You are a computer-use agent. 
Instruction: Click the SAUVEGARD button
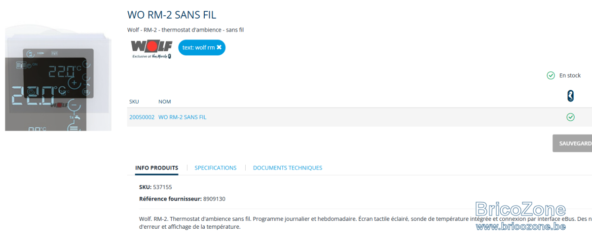pyautogui.click(x=572, y=143)
